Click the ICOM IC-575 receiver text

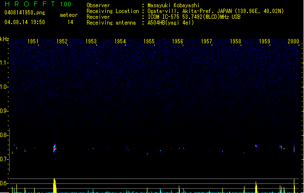click(194, 17)
